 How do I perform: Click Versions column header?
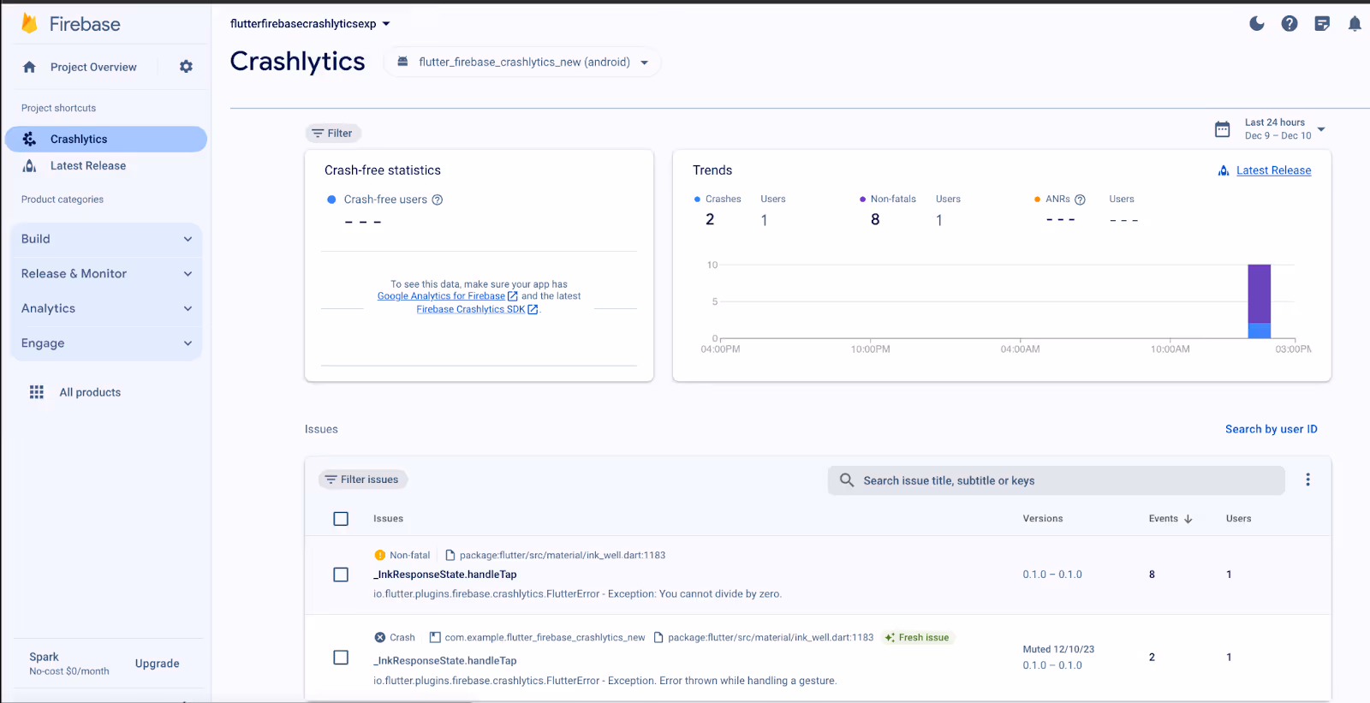[x=1042, y=519]
